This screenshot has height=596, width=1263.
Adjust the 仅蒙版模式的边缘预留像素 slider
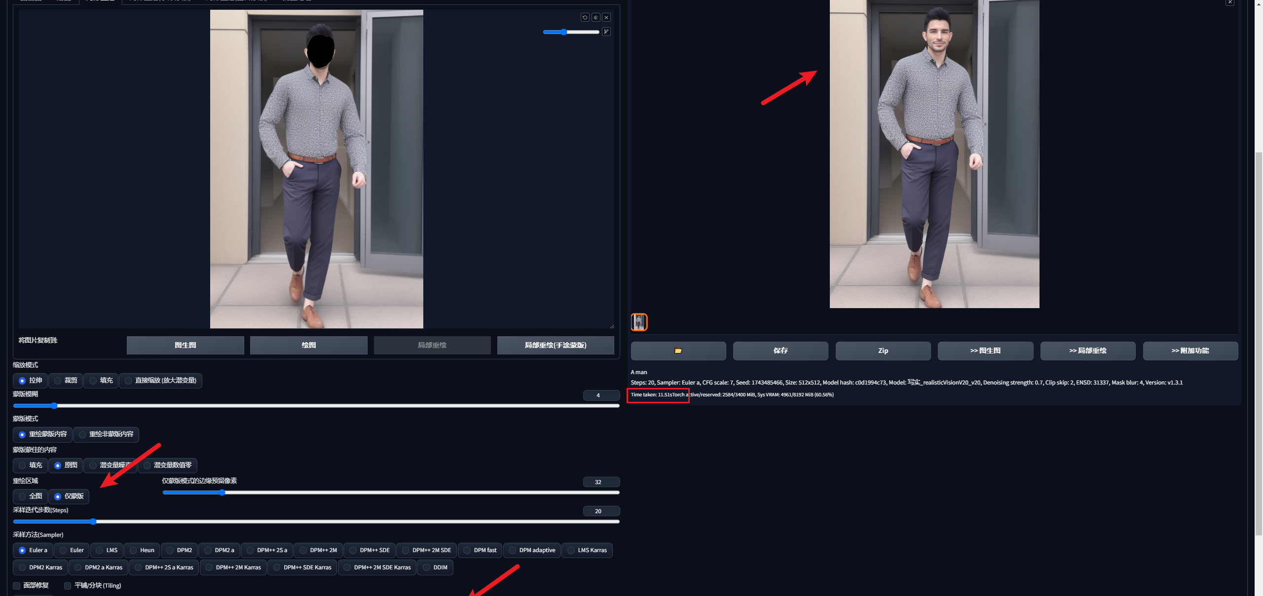(391, 492)
